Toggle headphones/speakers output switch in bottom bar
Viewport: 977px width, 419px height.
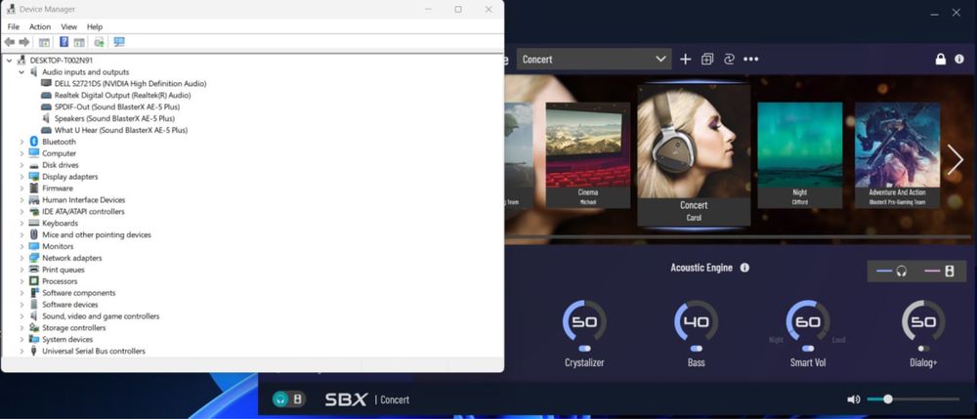[289, 399]
